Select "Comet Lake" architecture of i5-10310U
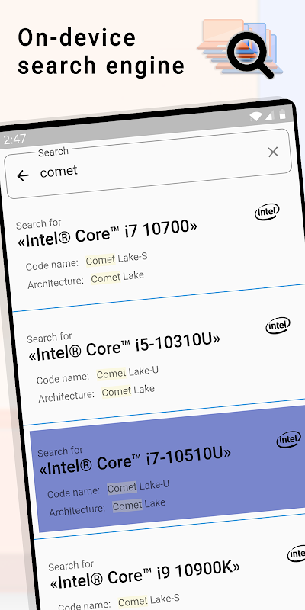 (x=128, y=390)
